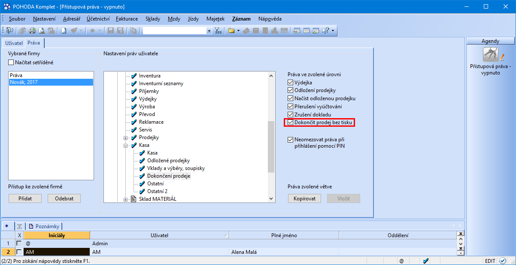Switch to the Uživatel tab

(x=14, y=43)
